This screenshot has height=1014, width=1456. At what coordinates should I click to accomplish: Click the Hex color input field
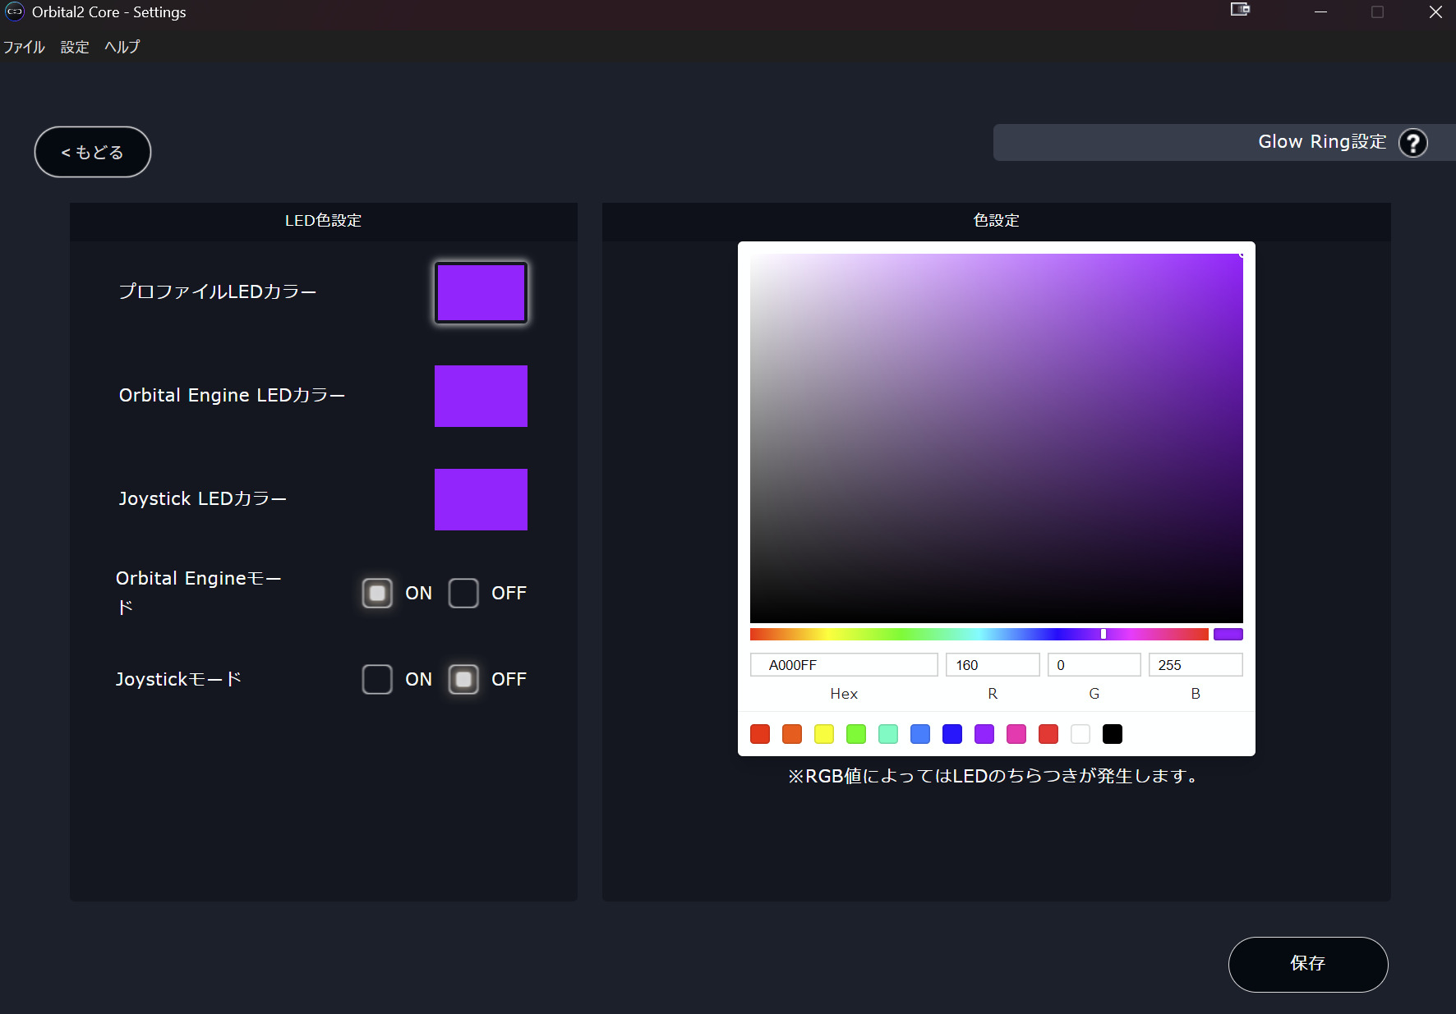point(844,665)
